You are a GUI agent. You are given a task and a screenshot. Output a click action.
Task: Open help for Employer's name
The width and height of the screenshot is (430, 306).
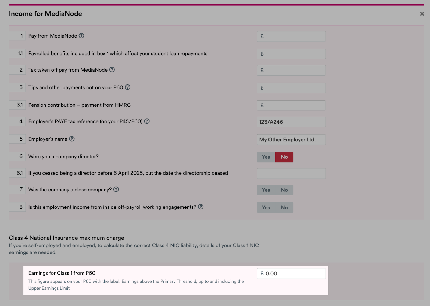tap(72, 139)
